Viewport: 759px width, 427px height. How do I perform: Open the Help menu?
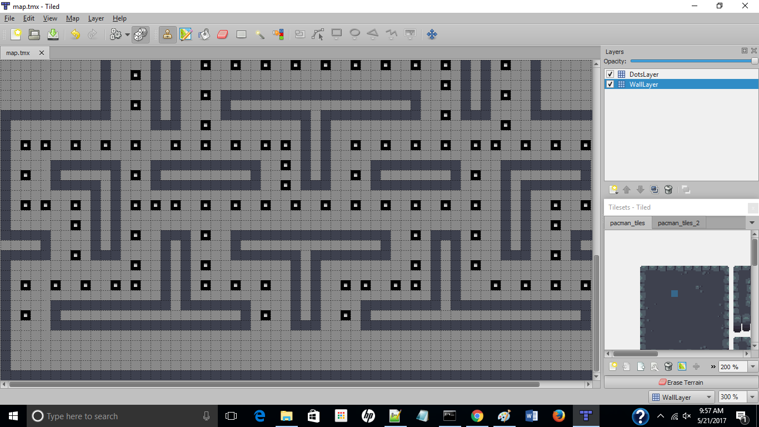click(x=119, y=18)
